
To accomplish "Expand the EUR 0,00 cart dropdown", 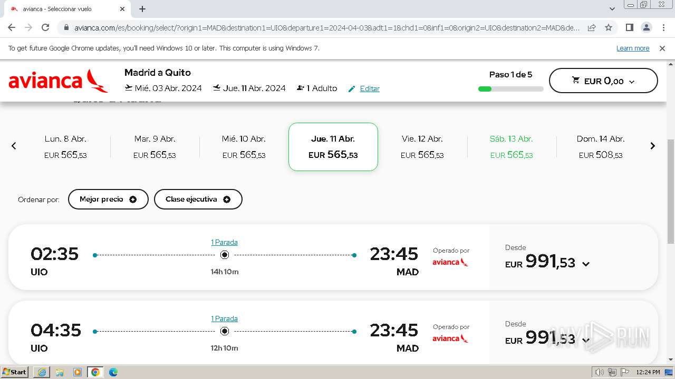I will tap(603, 81).
